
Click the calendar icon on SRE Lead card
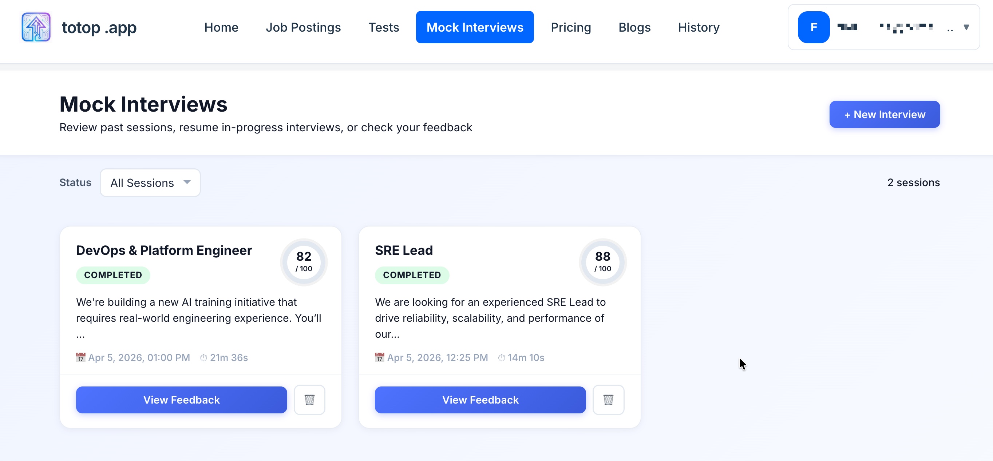coord(379,357)
